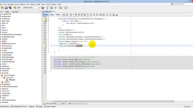Open the Debug Project dropdown arrow
This screenshot has height=108, width=193.
(63, 7)
